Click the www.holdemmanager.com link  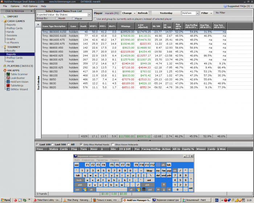(62, 1)
